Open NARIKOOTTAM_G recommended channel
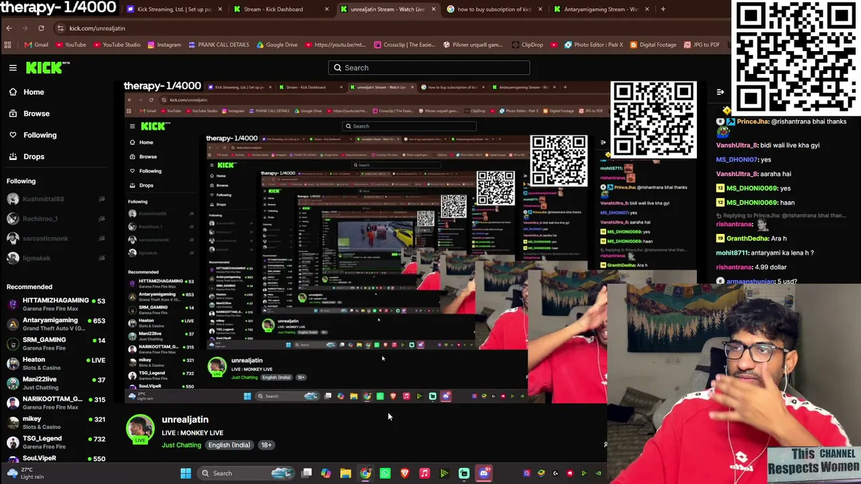The width and height of the screenshot is (861, 484). tap(56, 403)
